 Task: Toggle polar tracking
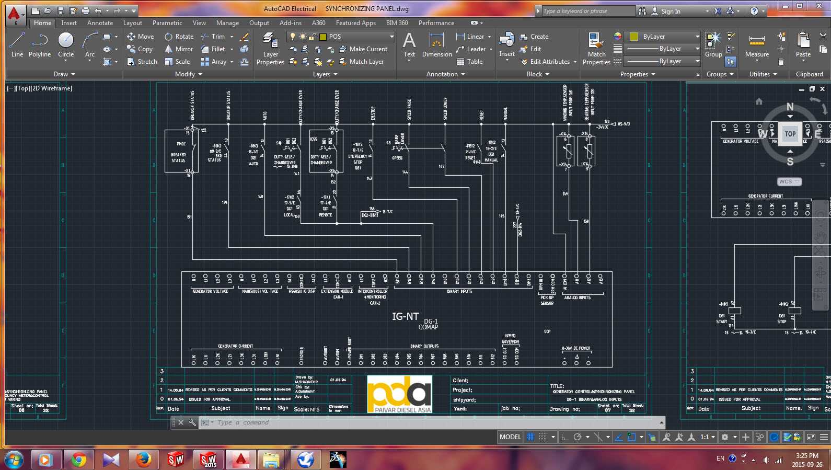[x=578, y=437]
